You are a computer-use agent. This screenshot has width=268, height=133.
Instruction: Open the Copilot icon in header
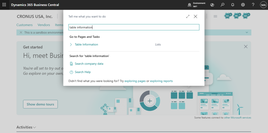pyautogui.click(x=212, y=5)
